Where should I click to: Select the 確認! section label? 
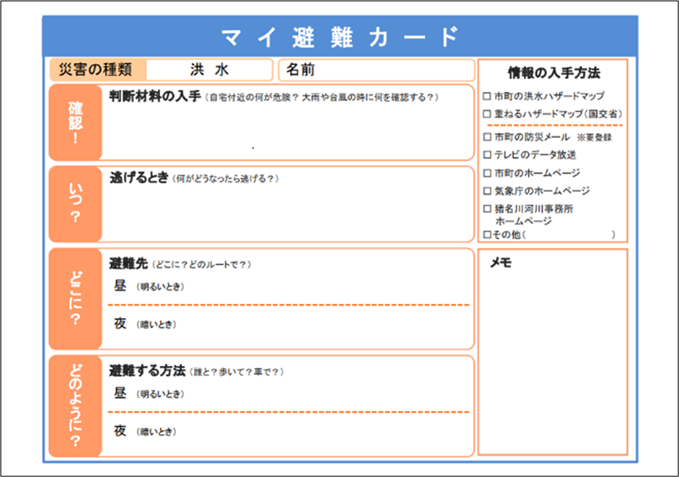76,122
